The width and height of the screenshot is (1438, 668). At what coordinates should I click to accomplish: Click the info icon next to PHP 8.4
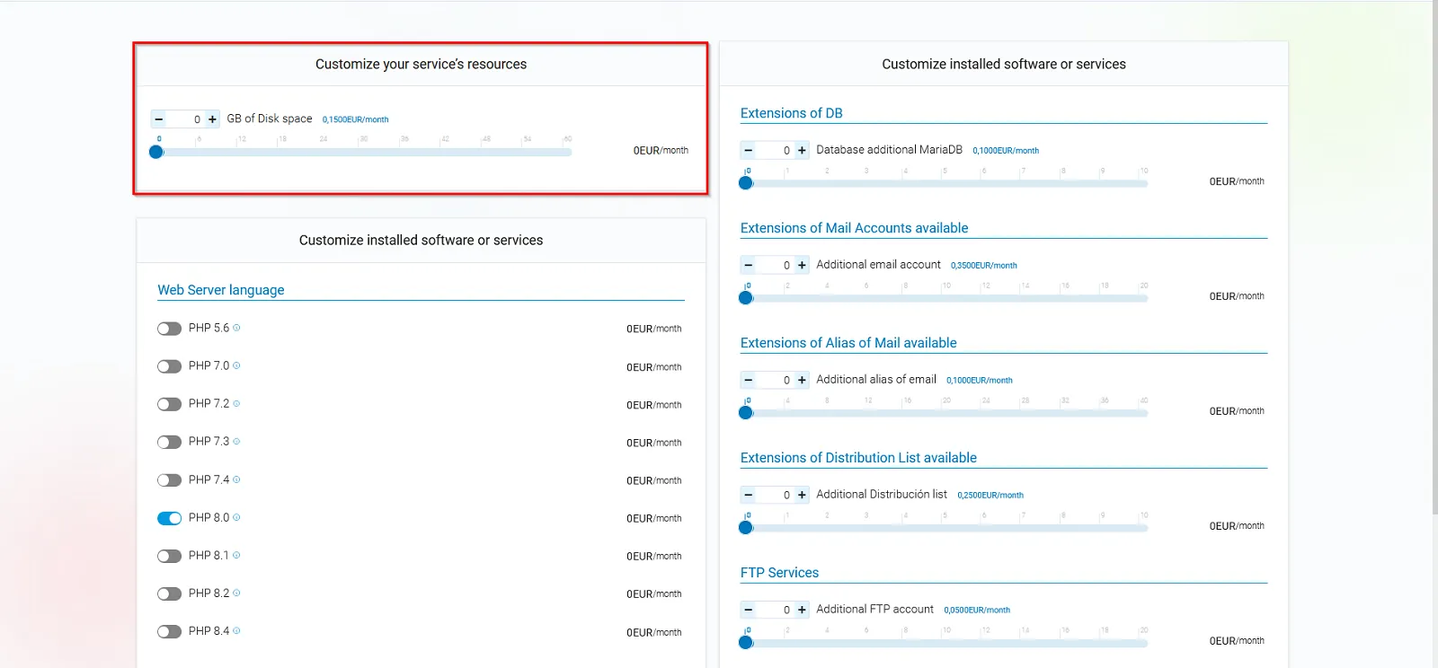tap(236, 631)
